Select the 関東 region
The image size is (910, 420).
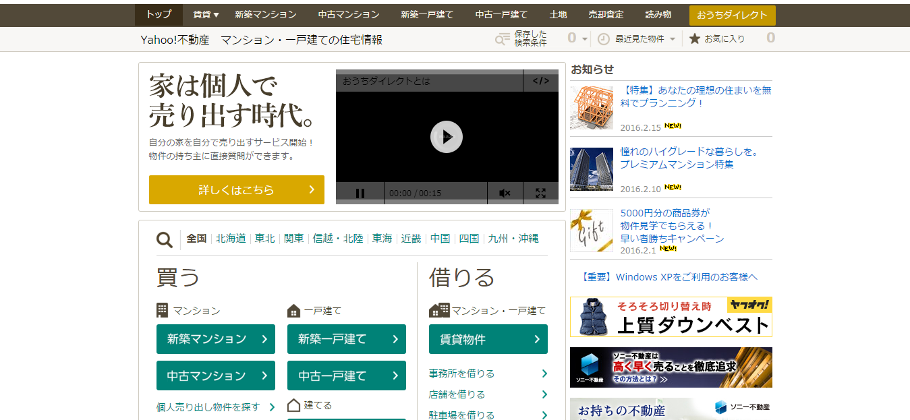[294, 239]
